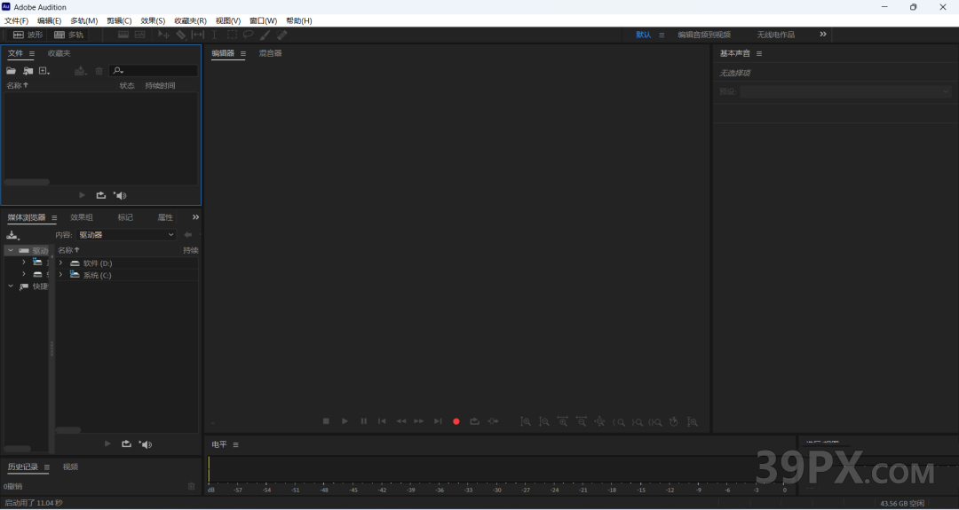Select the Razor tool
The image size is (959, 510).
tap(181, 35)
